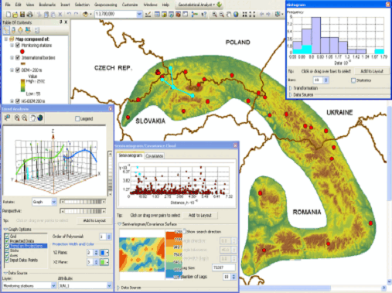
Task: Open the YZ Plane blue color swatch
Action: click(x=104, y=253)
